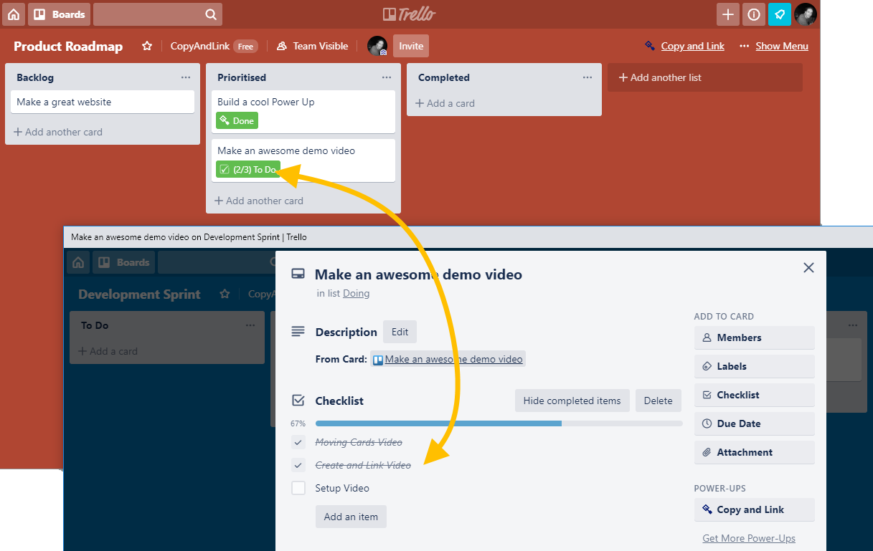Click the search box in the red header

(158, 14)
